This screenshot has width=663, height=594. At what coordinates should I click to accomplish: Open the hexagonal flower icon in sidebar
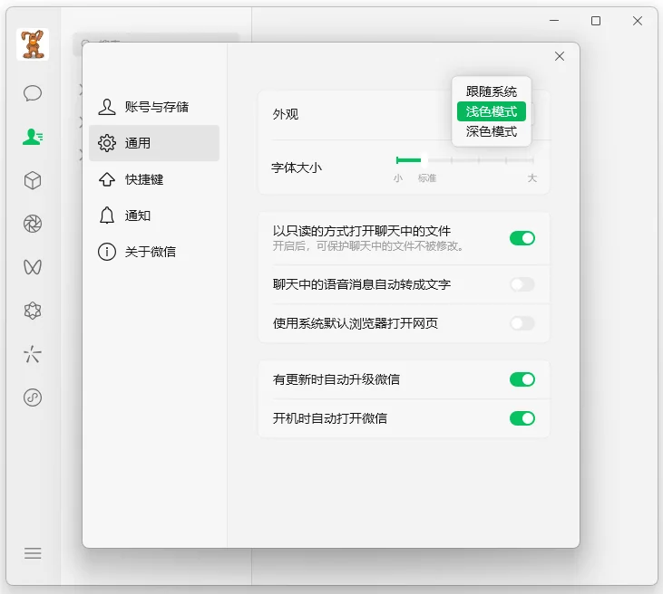pos(33,311)
